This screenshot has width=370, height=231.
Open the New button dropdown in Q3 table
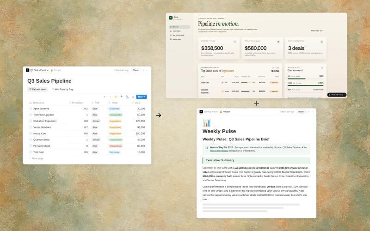142,97
